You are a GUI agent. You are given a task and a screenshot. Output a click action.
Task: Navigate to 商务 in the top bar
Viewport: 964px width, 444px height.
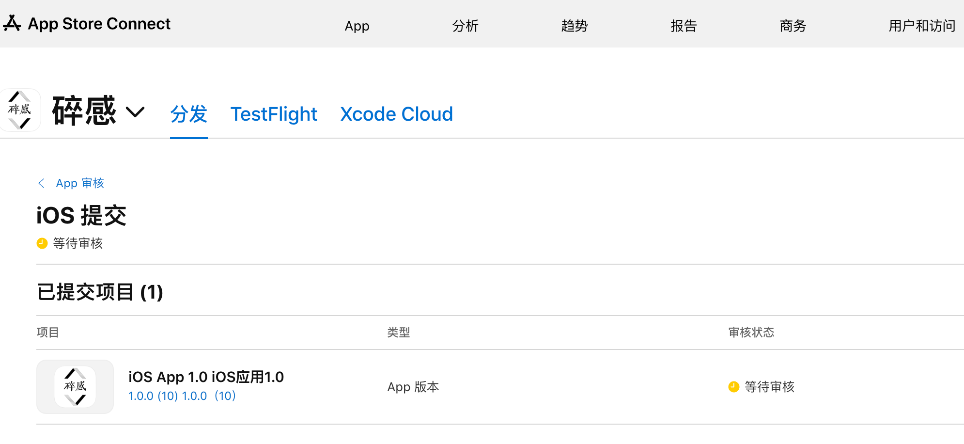coord(793,26)
